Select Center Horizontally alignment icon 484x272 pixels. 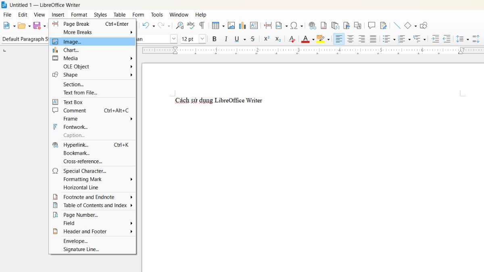(x=350, y=39)
